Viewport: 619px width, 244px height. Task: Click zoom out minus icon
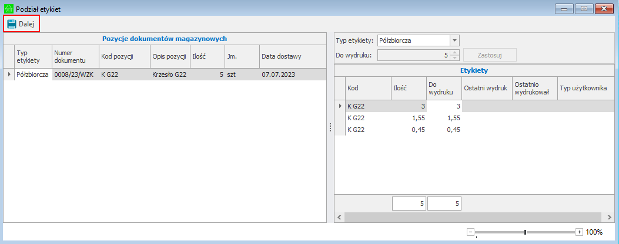[470, 232]
